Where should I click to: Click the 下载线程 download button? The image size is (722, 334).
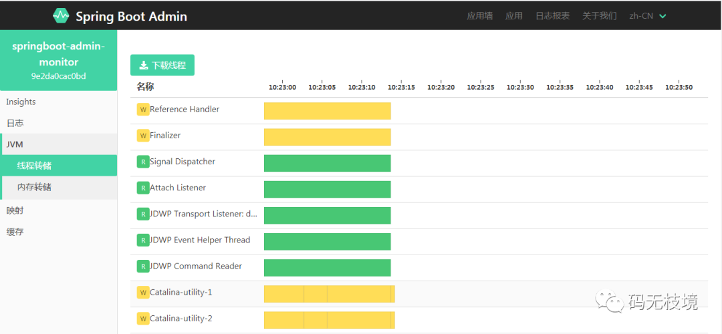162,65
